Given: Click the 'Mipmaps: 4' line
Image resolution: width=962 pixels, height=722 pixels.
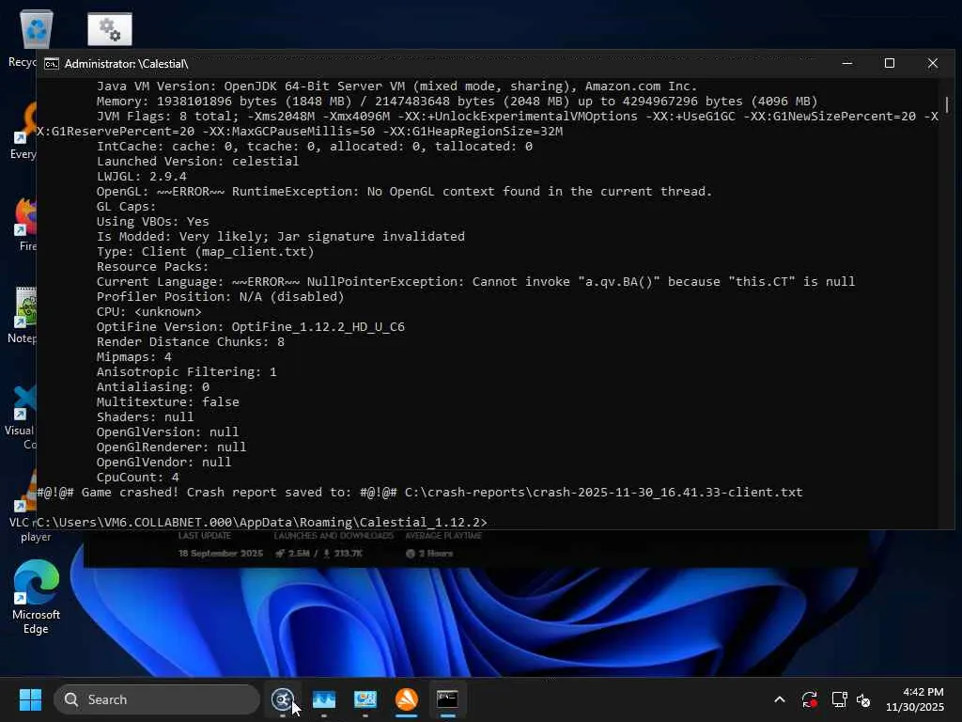Looking at the screenshot, I should coord(133,356).
